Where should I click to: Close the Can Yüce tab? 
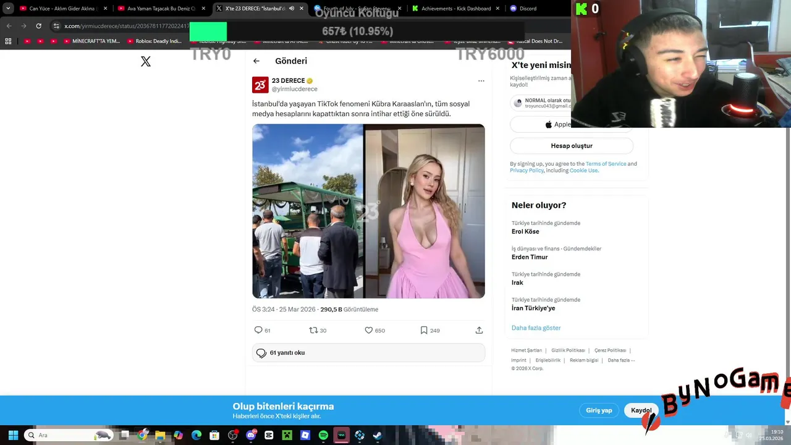point(106,9)
